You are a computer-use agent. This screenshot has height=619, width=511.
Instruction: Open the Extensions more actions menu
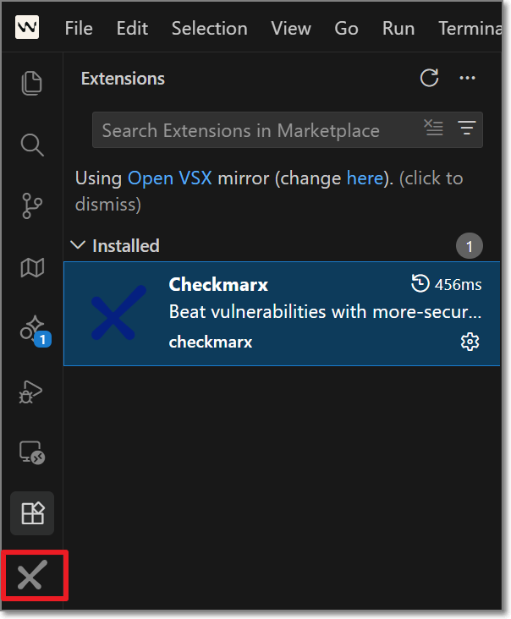point(467,79)
